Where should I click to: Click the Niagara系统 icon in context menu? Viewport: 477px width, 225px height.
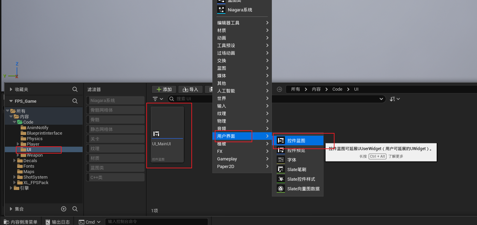pyautogui.click(x=221, y=10)
